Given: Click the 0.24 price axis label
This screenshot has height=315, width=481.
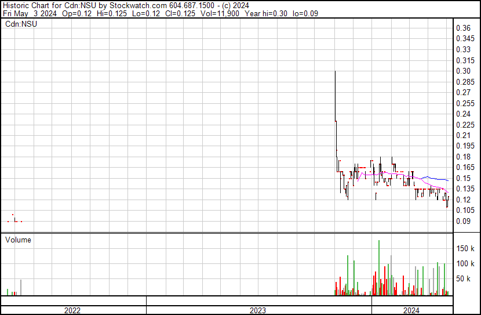Looking at the screenshot, I should pyautogui.click(x=463, y=114).
